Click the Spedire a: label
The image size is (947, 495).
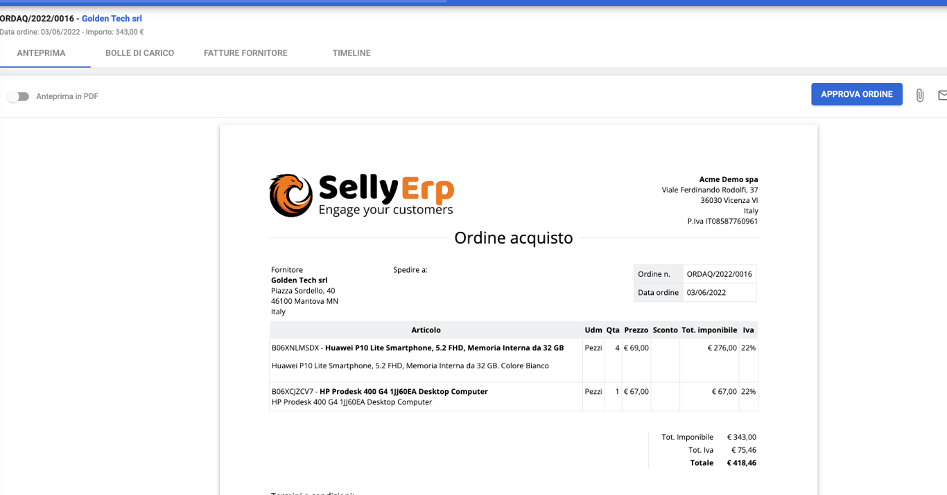[410, 270]
